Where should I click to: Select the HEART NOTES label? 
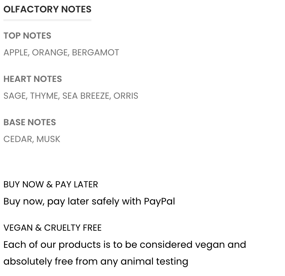(x=33, y=79)
